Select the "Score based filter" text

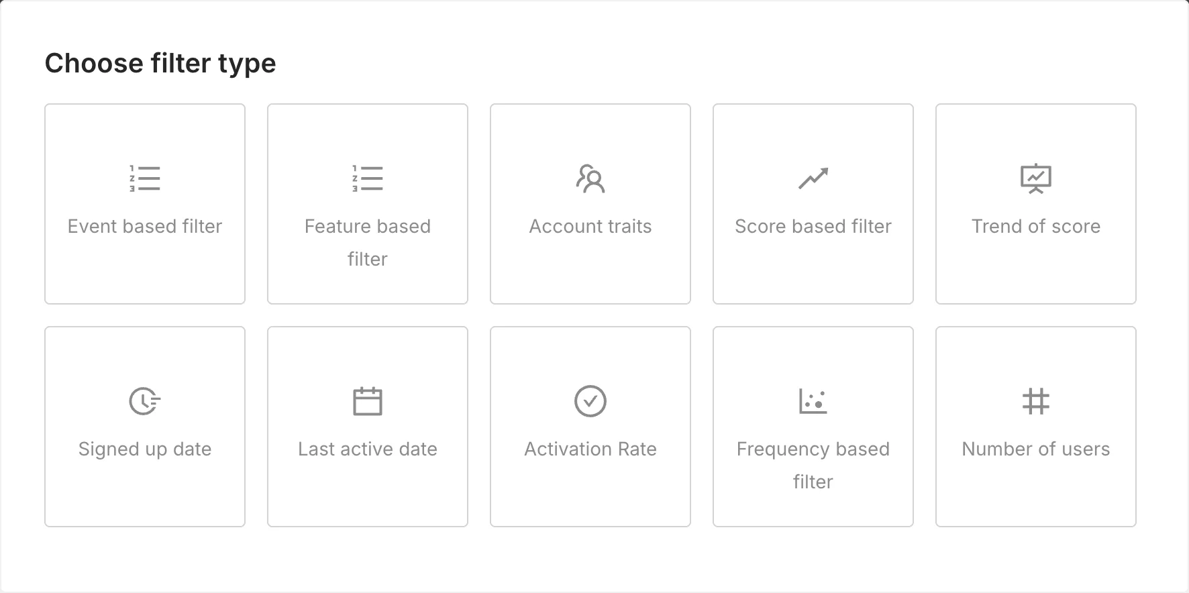(x=813, y=227)
